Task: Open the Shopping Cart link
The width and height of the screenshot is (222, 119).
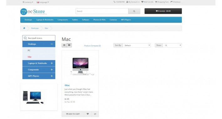Action: 162,2
